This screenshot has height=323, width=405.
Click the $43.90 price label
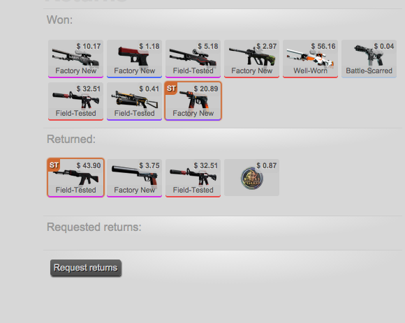(89, 165)
